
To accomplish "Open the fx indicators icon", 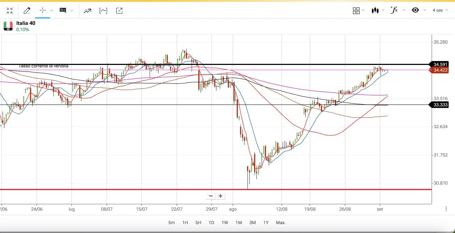I will click(394, 10).
